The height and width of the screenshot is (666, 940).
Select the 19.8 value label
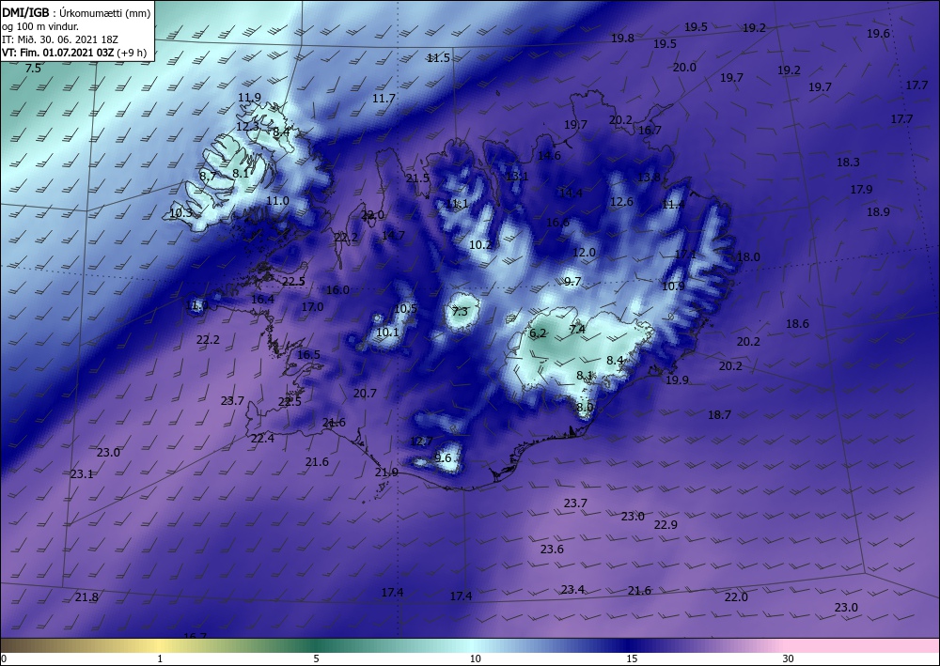[623, 38]
